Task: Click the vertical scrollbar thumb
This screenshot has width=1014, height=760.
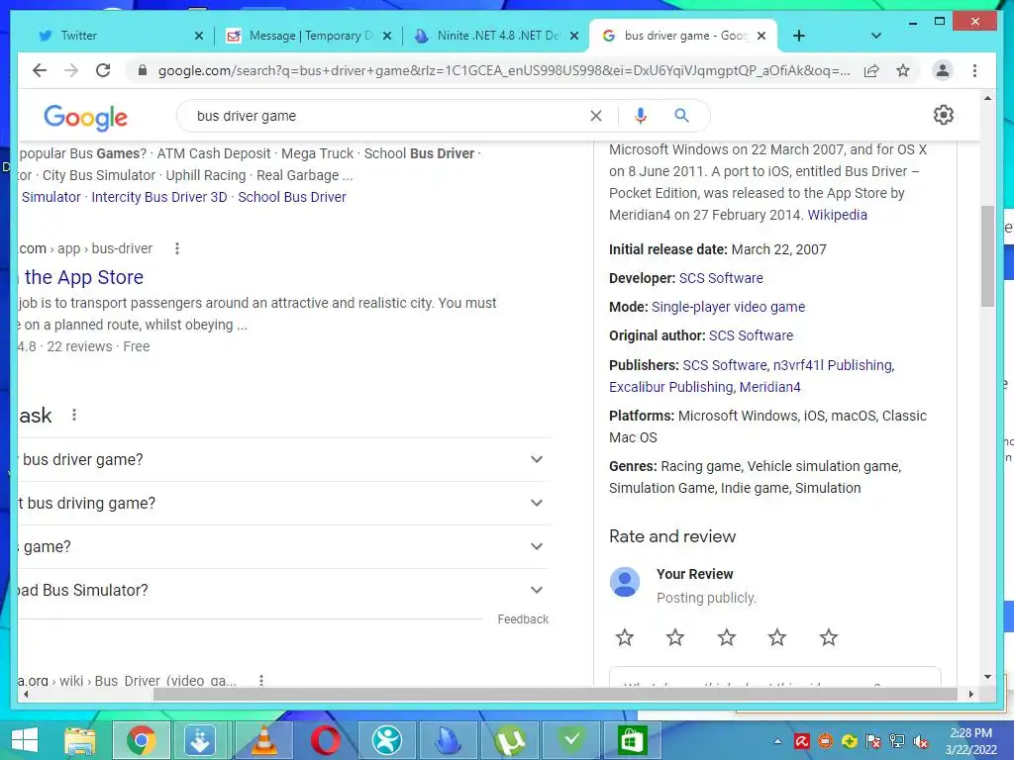Action: 987,256
